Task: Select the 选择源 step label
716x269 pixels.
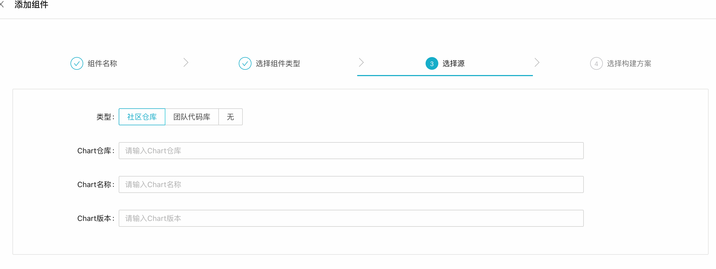Action: point(453,63)
